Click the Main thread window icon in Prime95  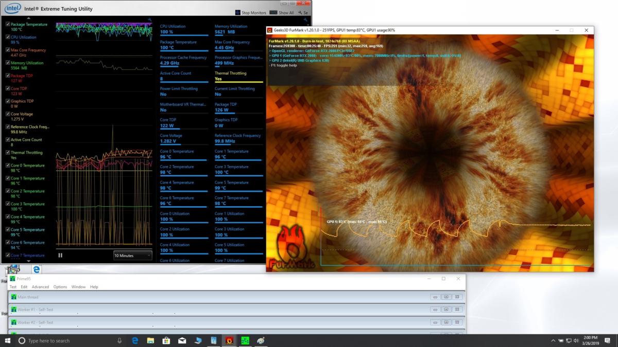[14, 297]
